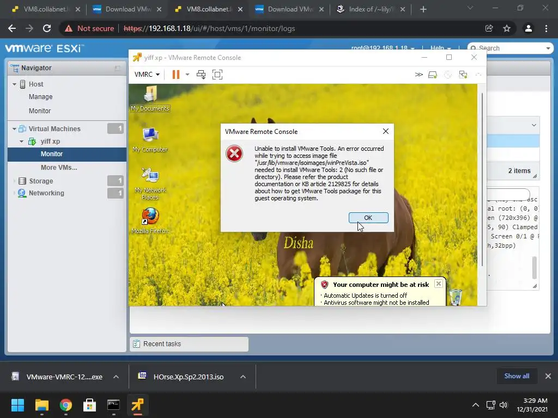Go back with the browser back arrow
Image resolution: width=558 pixels, height=418 pixels.
point(12,28)
